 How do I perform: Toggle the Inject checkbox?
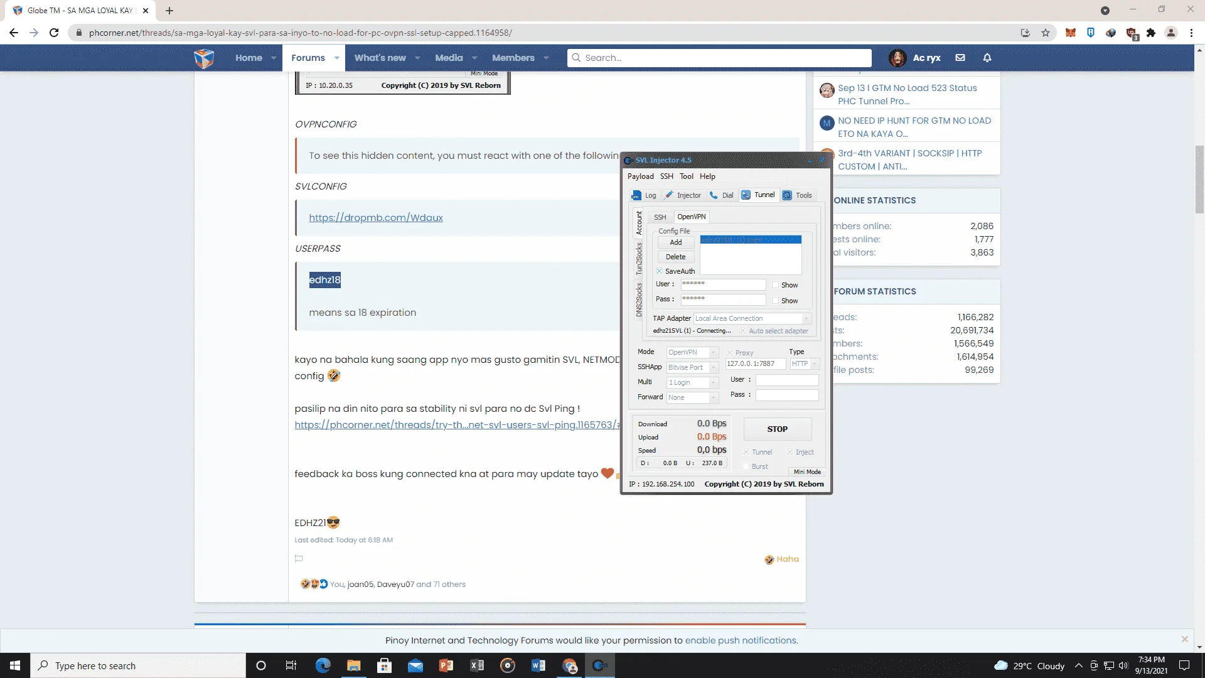[790, 452]
